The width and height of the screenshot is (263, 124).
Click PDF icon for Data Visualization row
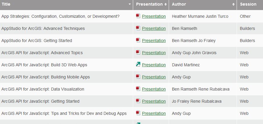click(x=138, y=89)
